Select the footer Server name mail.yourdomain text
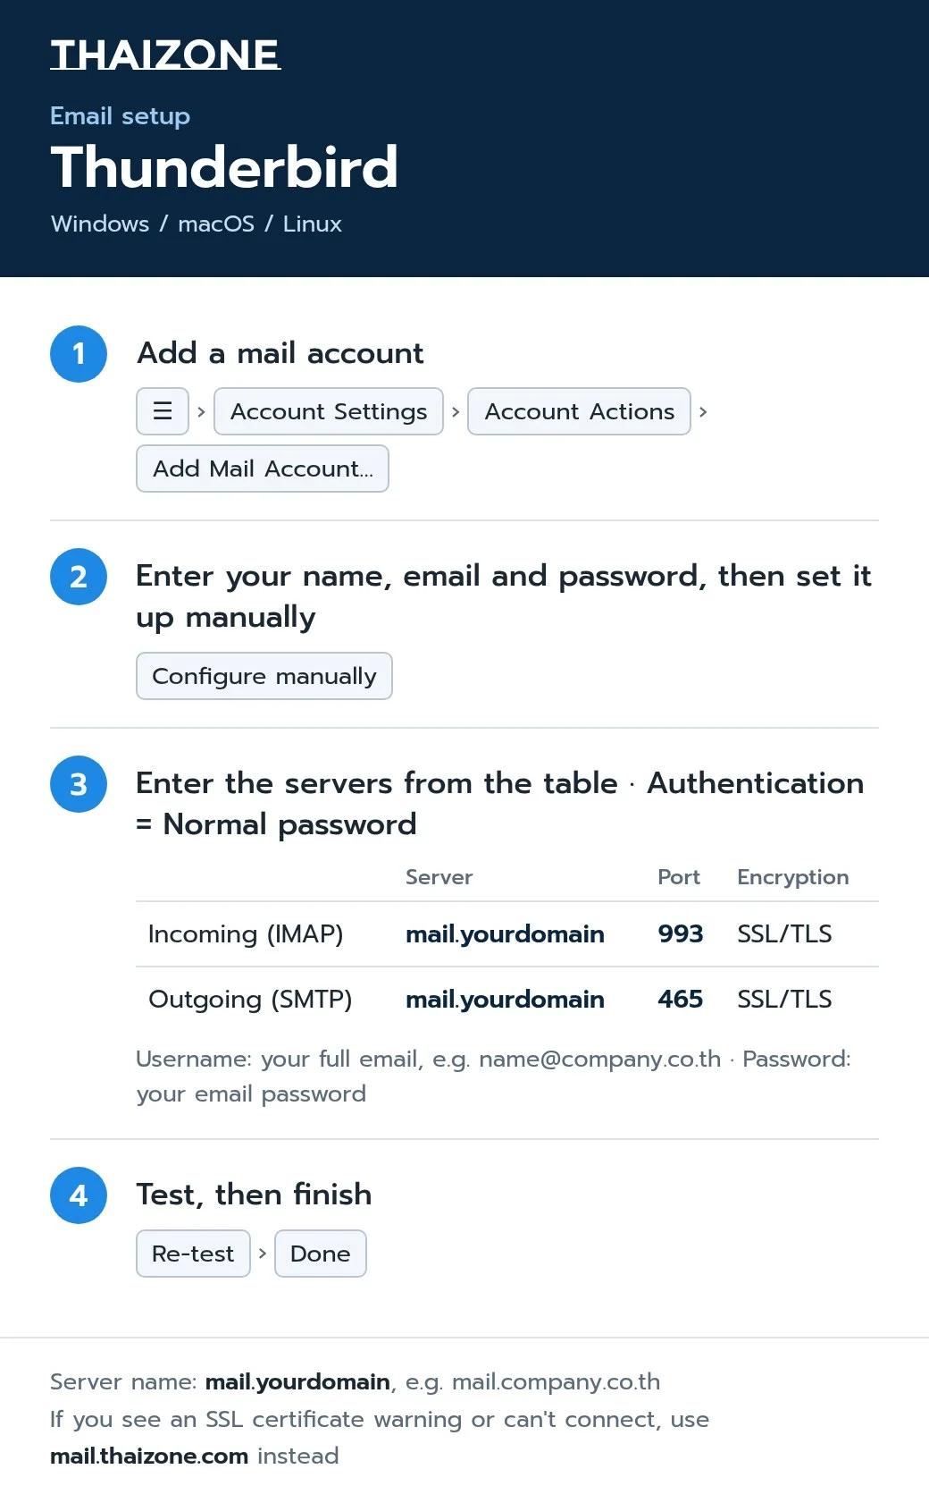This screenshot has height=1503, width=929. coord(297,1382)
